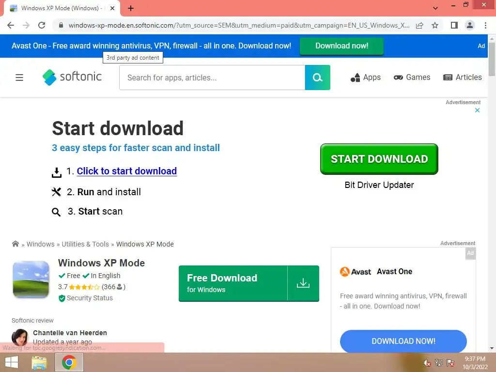Click the download tray icon beside step 1
This screenshot has width=496, height=372.
pos(57,172)
